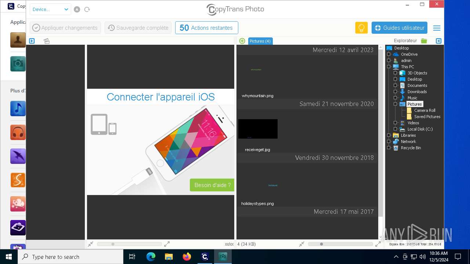Click CopyTrans Control Center taskbar icon

[x=205, y=257]
